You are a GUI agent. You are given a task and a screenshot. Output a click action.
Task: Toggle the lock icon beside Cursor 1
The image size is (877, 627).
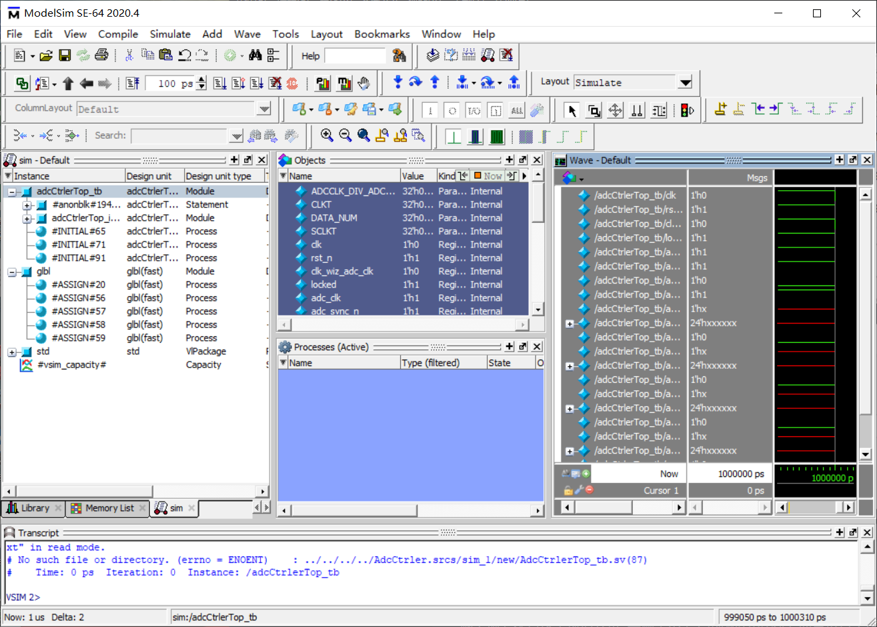point(568,490)
